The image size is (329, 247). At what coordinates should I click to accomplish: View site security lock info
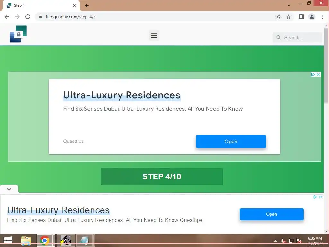40,17
